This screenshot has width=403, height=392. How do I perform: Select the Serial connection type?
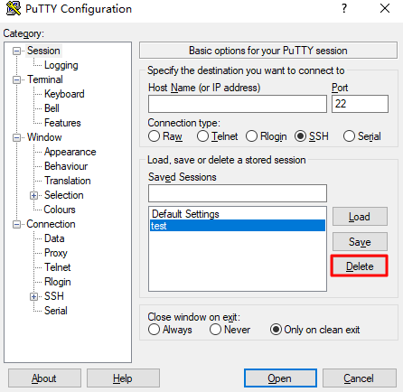[349, 136]
